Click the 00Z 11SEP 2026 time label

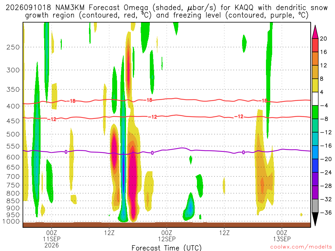pyautogui.click(x=52, y=239)
